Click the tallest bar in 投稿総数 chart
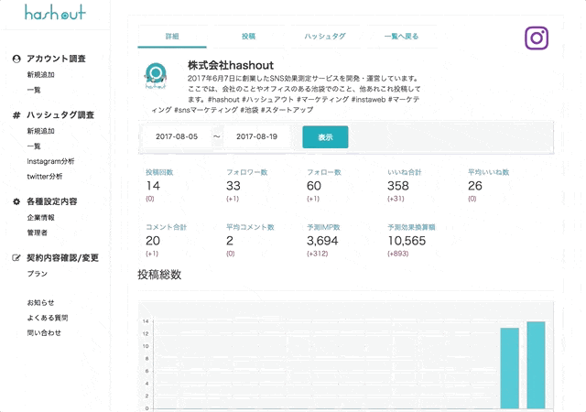586x412 pixels. pos(536,364)
